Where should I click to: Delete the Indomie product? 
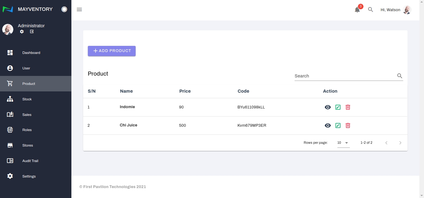[348, 107]
